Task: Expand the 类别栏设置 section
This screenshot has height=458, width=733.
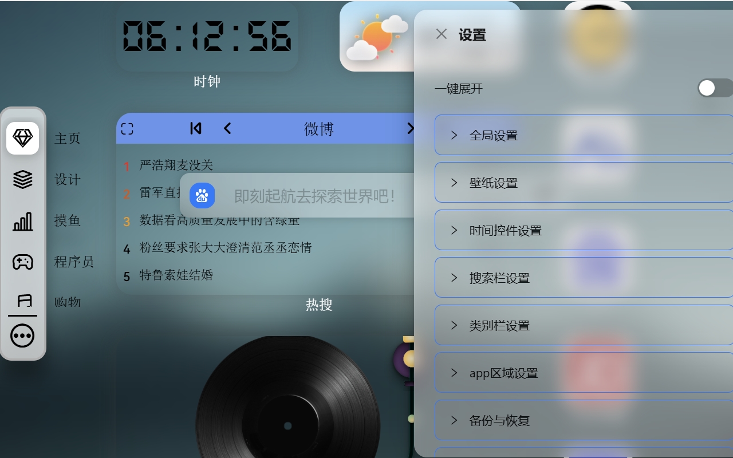Action: [x=584, y=325]
